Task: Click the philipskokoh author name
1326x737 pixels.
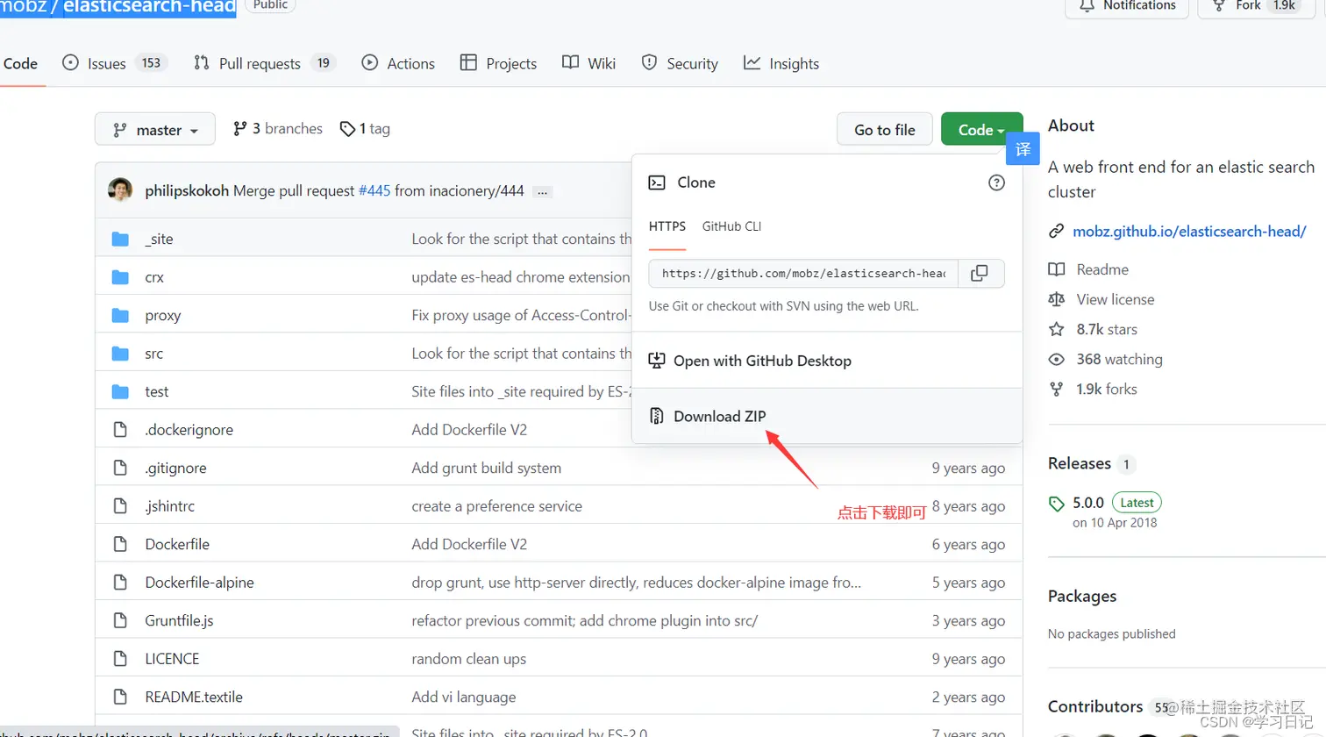Action: 187,190
